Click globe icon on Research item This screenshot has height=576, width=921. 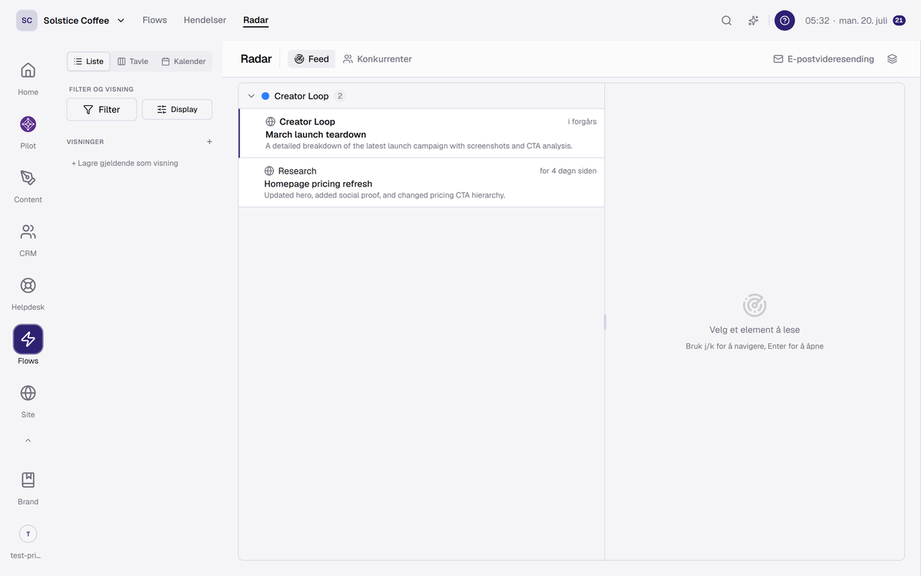pyautogui.click(x=269, y=170)
